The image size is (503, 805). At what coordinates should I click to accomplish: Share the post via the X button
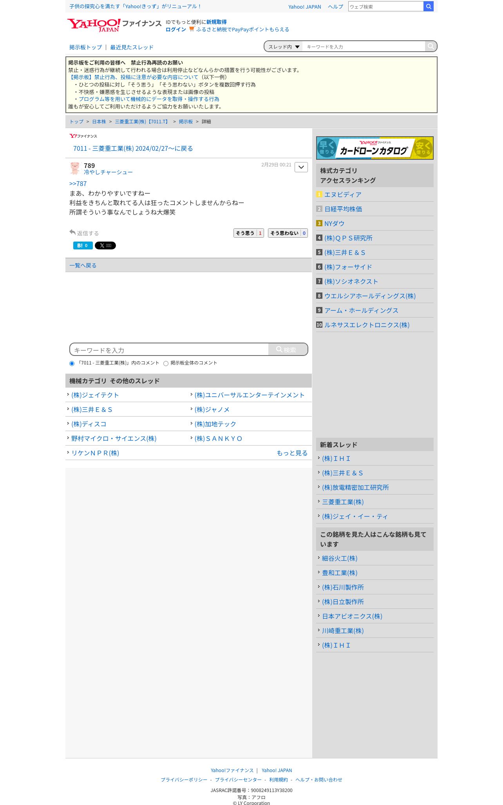point(105,245)
